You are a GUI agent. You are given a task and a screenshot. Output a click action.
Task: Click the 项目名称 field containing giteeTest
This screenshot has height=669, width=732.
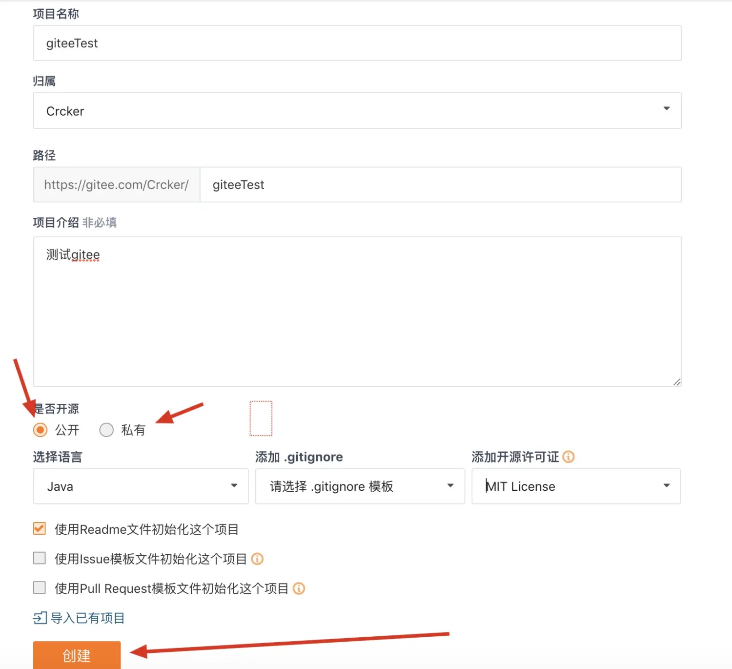[357, 43]
